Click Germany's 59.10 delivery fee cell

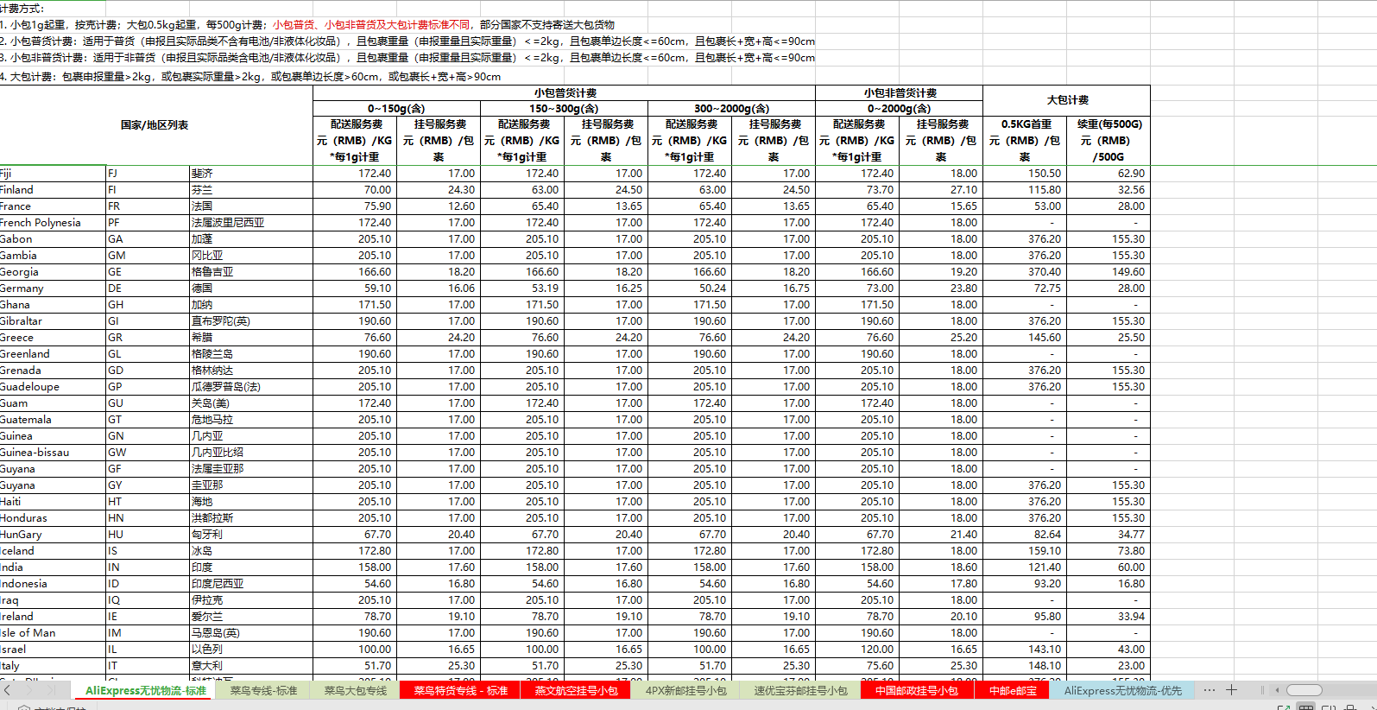coord(355,288)
